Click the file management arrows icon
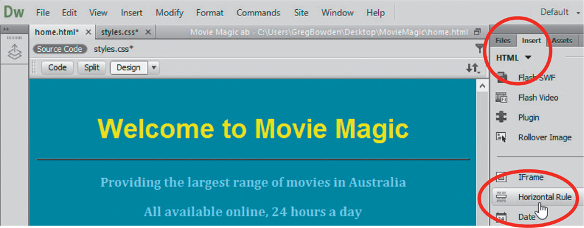The height and width of the screenshot is (228, 584). [473, 68]
